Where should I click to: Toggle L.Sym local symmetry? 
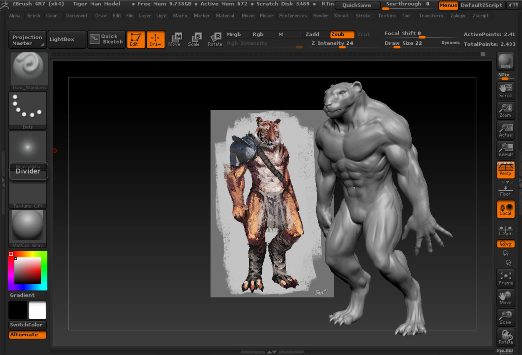[x=506, y=230]
